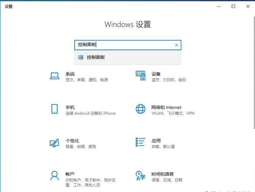The width and height of the screenshot is (255, 192).
Task: Click the 卸载、默认值 description
Action: pyautogui.click(x=163, y=147)
